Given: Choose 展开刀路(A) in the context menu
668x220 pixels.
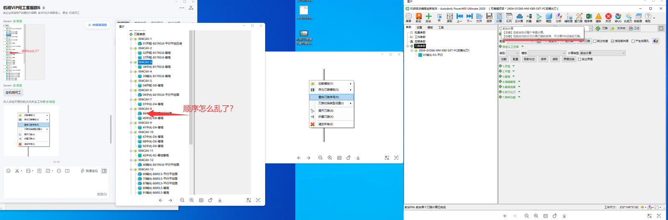Looking at the screenshot, I should pos(331,110).
